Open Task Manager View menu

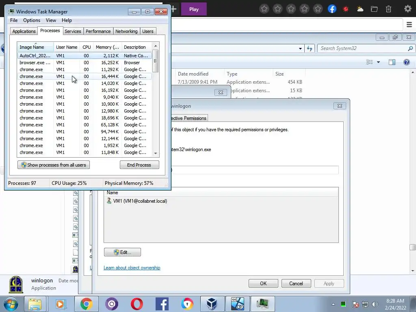tap(51, 20)
